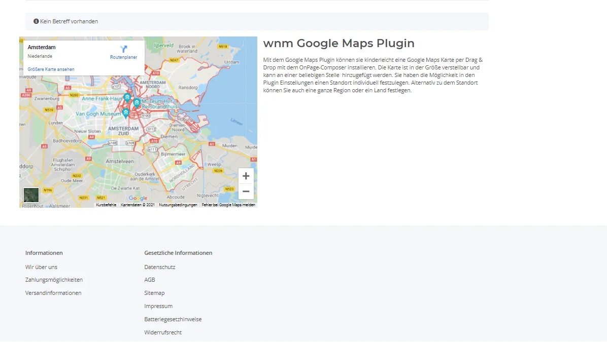Click the info icon beside Kein Betreff vorhanden
Viewport: 607px width, 342px height.
tap(36, 21)
